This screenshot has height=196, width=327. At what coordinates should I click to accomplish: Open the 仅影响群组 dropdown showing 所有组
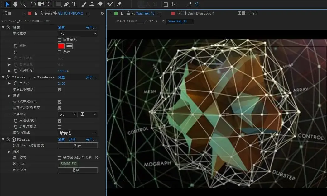pos(78,133)
